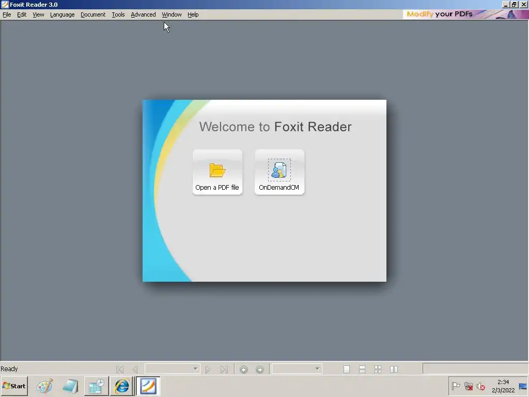Screen dimensions: 529x397
Task: Click the Open a PDF file button
Action: coord(217,172)
